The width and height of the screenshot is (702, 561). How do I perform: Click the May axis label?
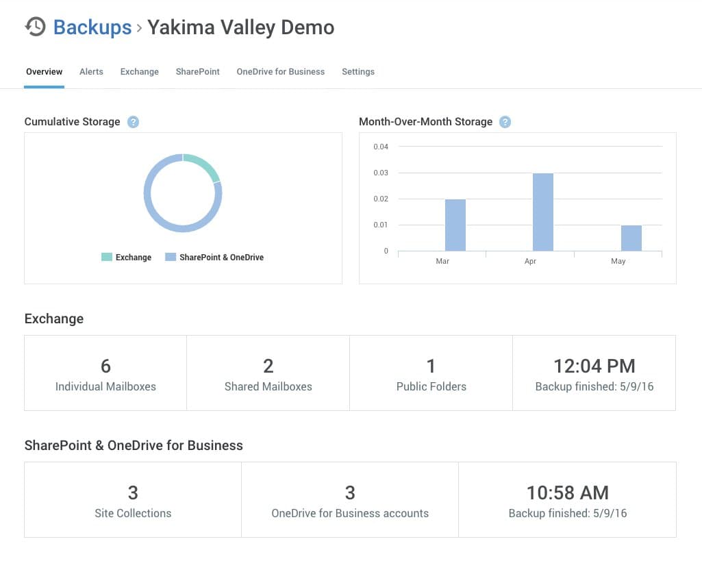tap(618, 261)
